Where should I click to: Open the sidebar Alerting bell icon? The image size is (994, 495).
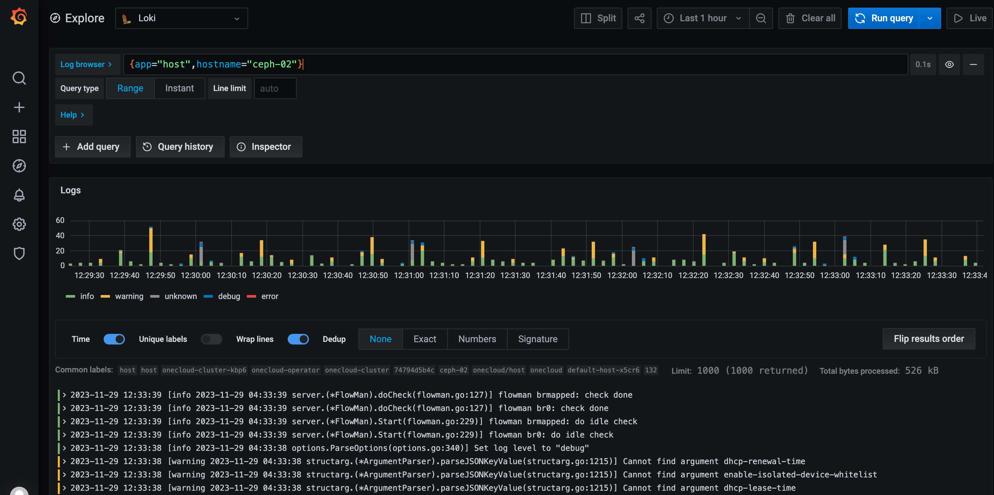[19, 195]
